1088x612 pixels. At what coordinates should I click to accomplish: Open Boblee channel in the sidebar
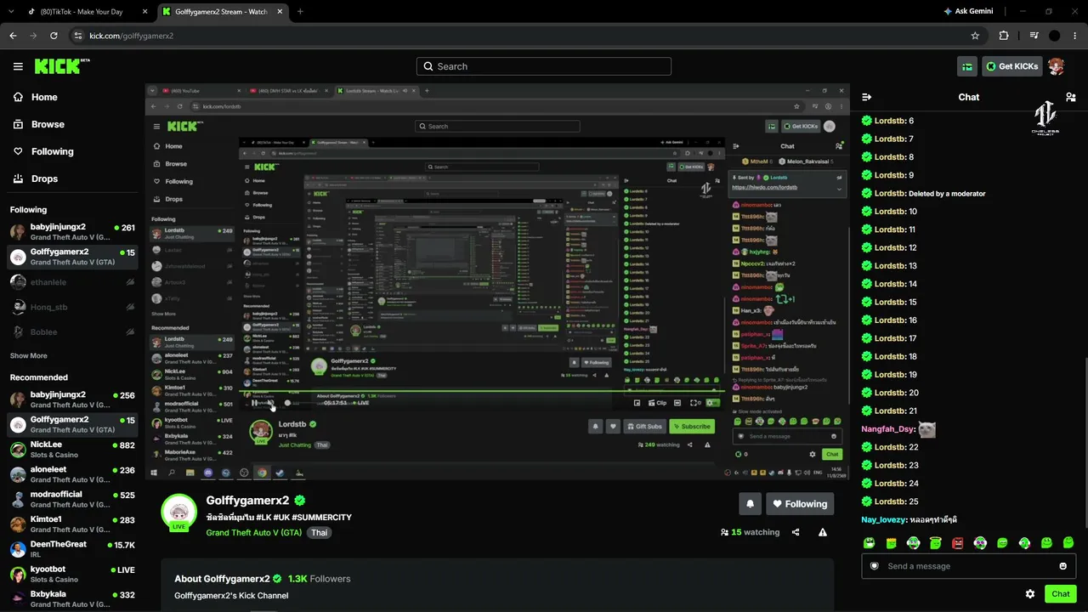coord(72,331)
